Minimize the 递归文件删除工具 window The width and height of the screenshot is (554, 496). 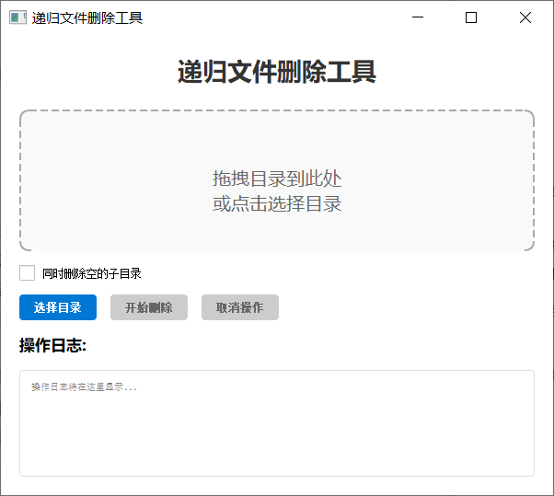point(418,17)
